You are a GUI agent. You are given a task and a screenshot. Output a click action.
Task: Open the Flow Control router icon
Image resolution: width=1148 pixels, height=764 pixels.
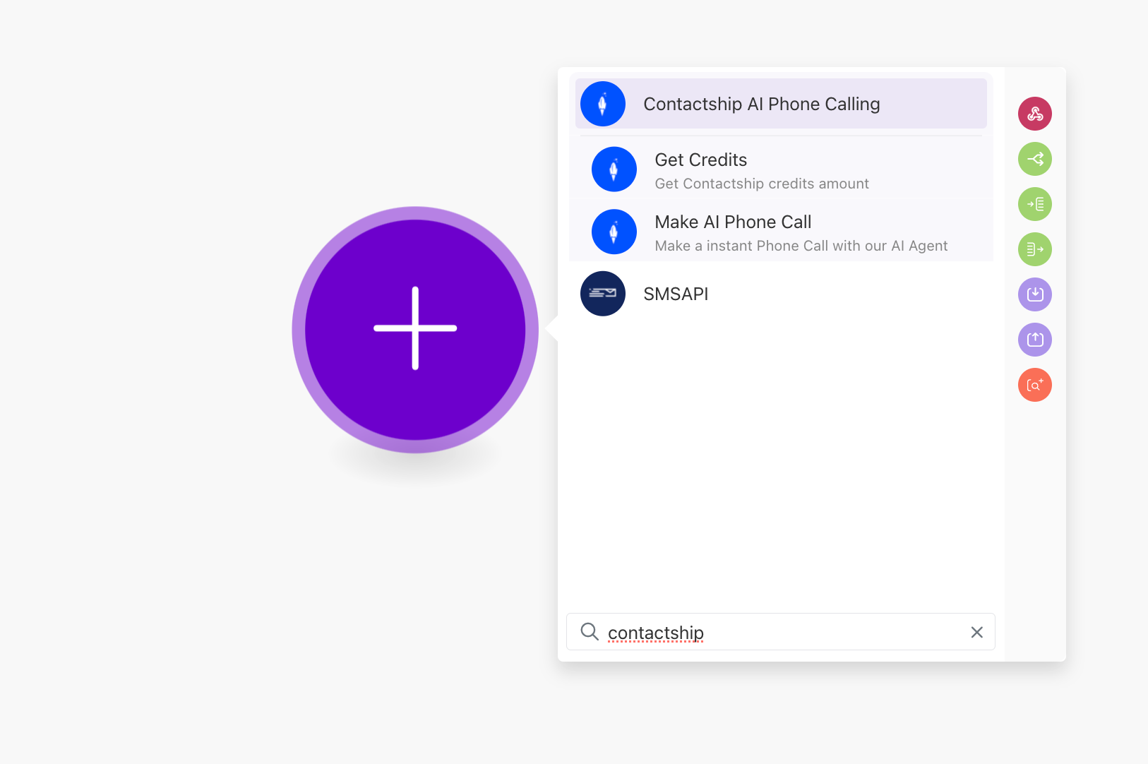1035,159
